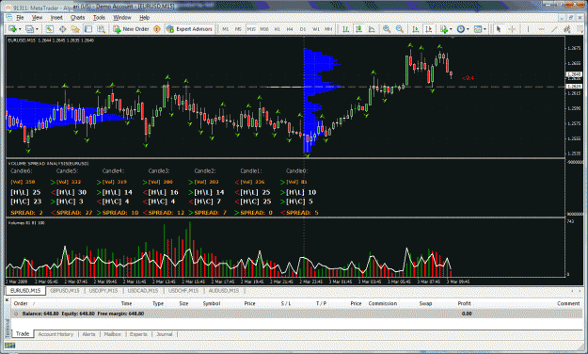Open the Data Window icon

pyautogui.click(x=63, y=29)
